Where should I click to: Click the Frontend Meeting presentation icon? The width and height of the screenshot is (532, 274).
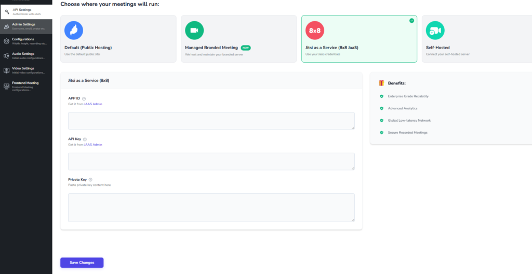tap(6, 86)
